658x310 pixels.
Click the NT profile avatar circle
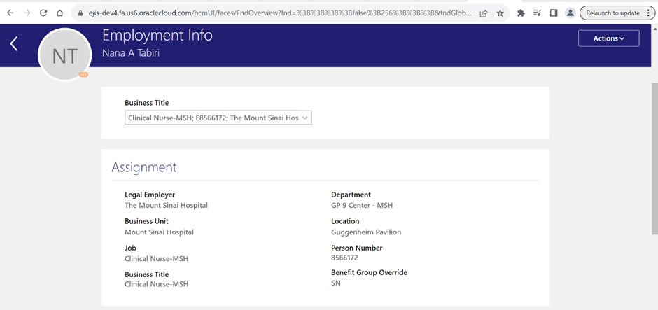(65, 55)
